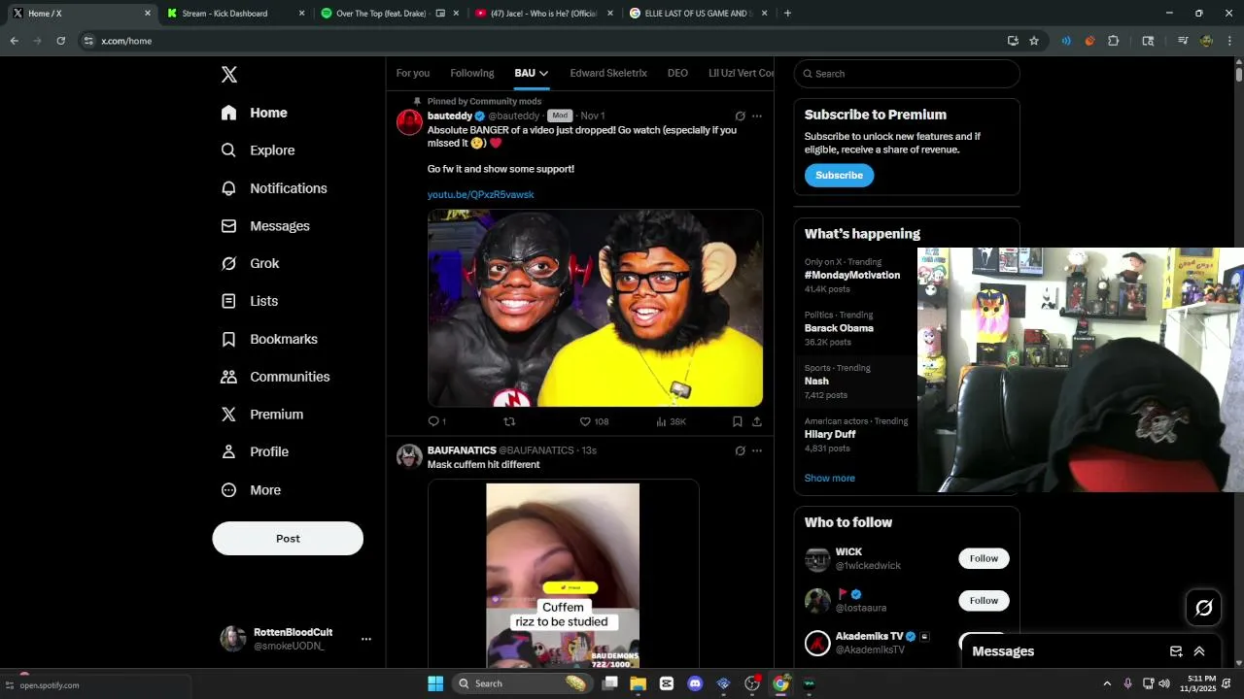Screen dimensions: 1244x699
Task: Expand the BAU tab dropdown chevron
Action: point(543,74)
